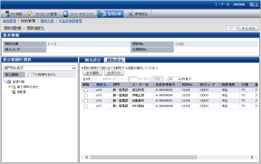Screen dimensions: 261x164
Task: Click the 管理対象 root tree icon
Action: [9, 82]
